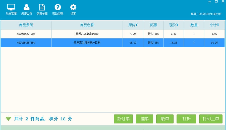This screenshot has height=130, width=226.
Task: Click quantity cell in the soap box row
Action: point(194,34)
